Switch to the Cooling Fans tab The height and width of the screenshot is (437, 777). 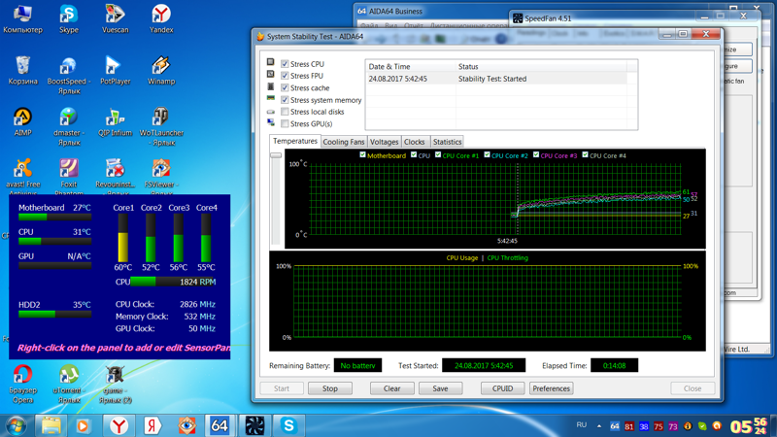point(344,142)
